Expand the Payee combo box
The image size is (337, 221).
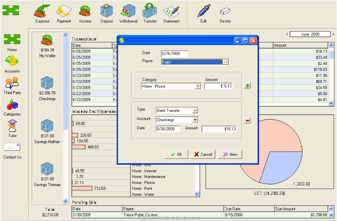[x=225, y=62]
